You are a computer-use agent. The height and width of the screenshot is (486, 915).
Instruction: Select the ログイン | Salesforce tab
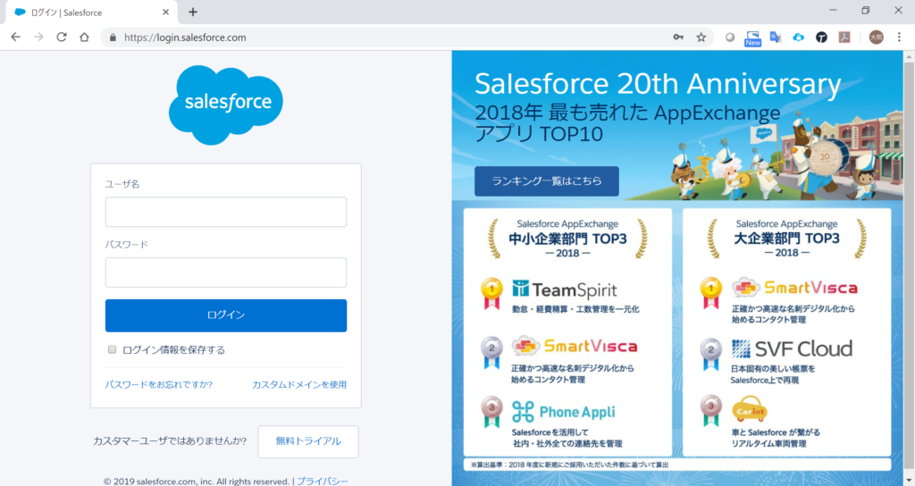[80, 13]
